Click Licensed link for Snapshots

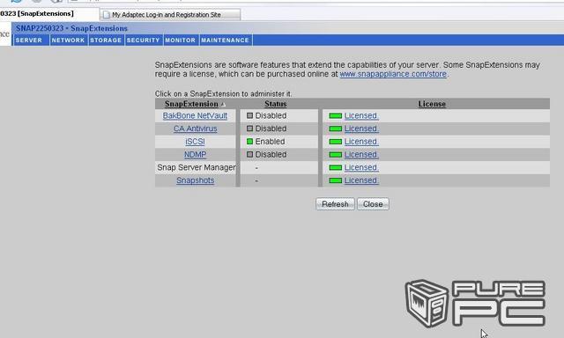click(x=361, y=180)
